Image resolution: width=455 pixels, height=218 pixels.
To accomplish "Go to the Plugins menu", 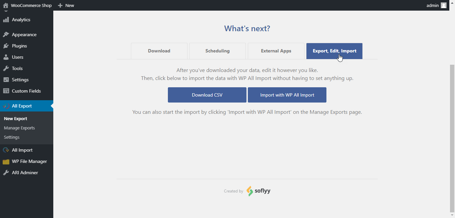I will coord(27,46).
